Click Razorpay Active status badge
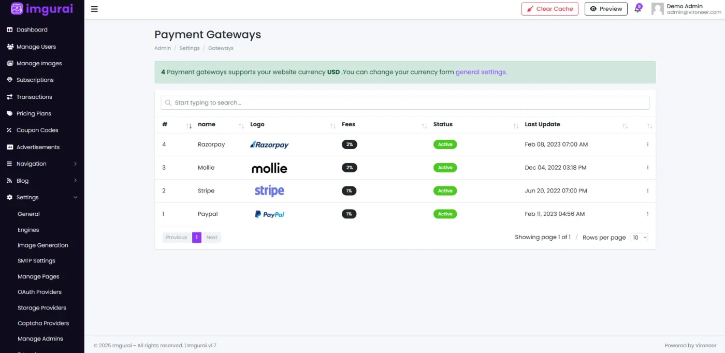This screenshot has height=353, width=725. click(445, 144)
